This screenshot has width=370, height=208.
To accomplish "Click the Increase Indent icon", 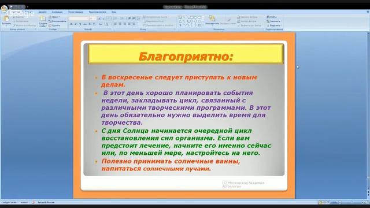I will (x=134, y=18).
